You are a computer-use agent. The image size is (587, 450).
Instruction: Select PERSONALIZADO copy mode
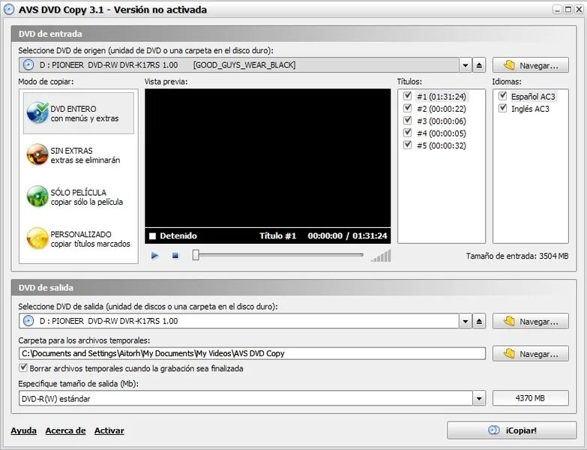(78, 238)
